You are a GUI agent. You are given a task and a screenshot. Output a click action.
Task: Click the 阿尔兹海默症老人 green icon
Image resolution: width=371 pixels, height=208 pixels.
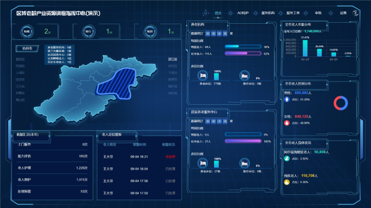pos(287,159)
